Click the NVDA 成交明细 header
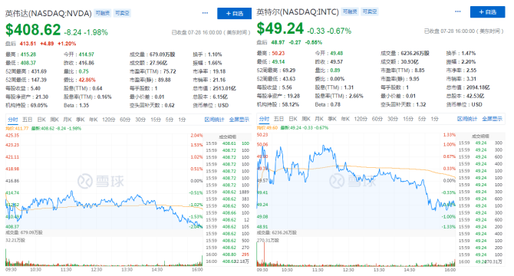The width and height of the screenshot is (514, 276). click(x=228, y=137)
